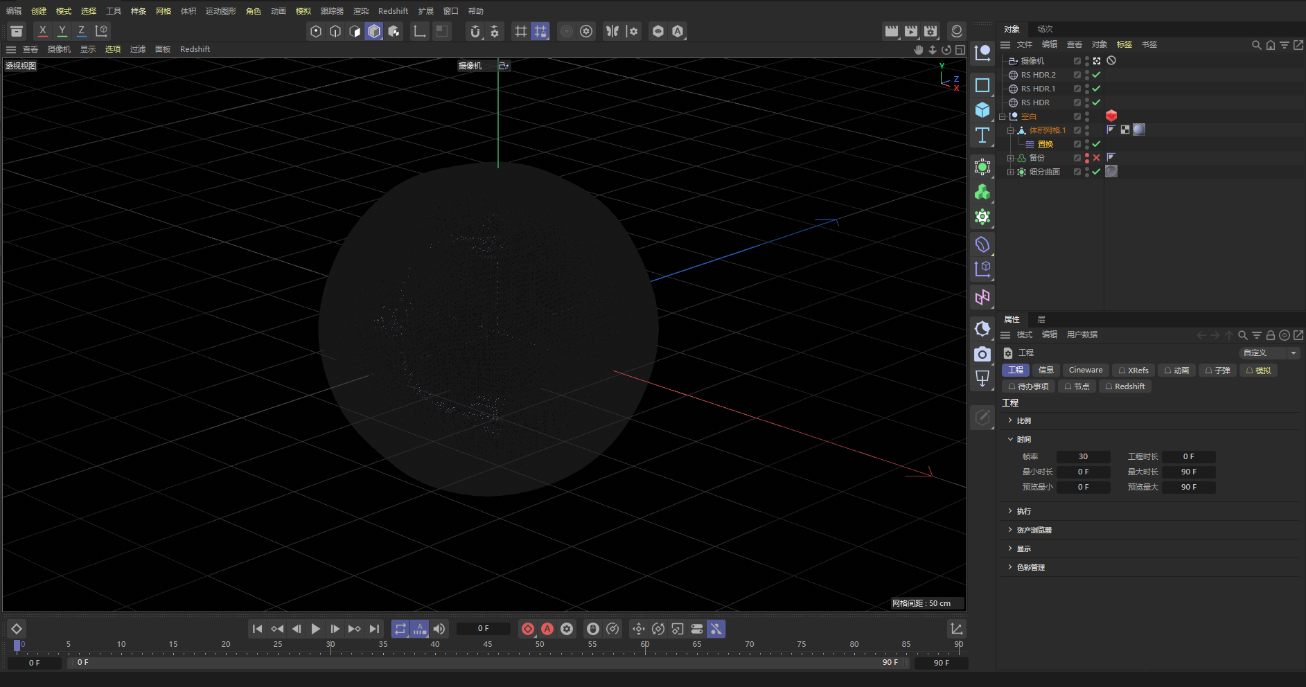
Task: Select the cube primitive tool
Action: pos(982,110)
